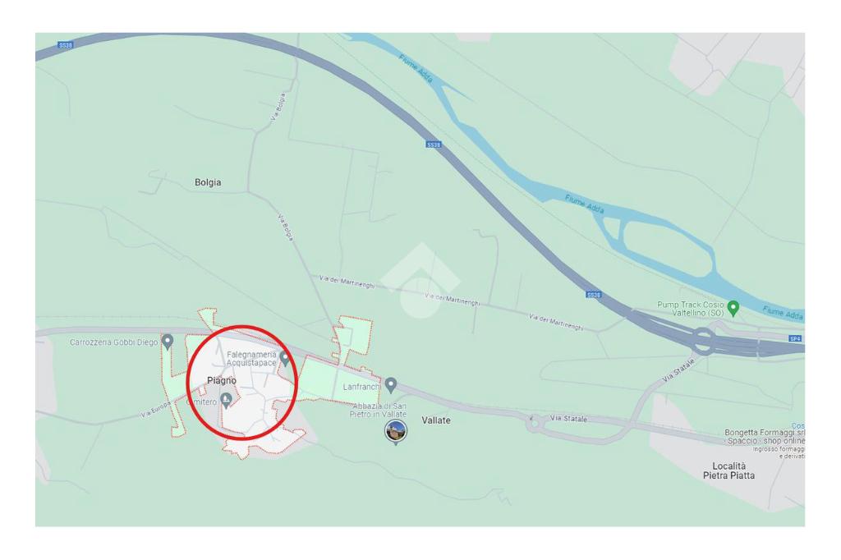The height and width of the screenshot is (560, 841).
Task: Click the Abbazia di San Pietro in Vallate text
Action: point(379,410)
